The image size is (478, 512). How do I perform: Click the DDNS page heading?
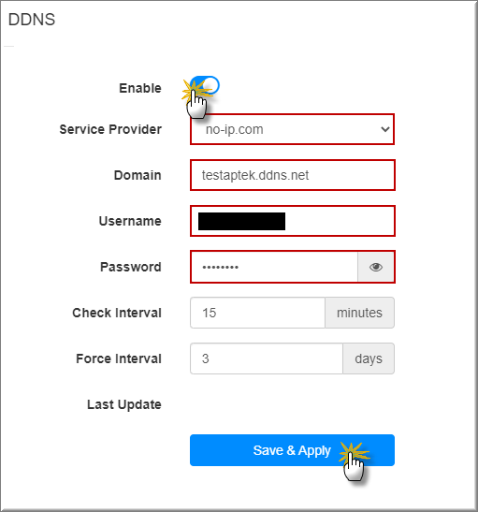(x=32, y=20)
